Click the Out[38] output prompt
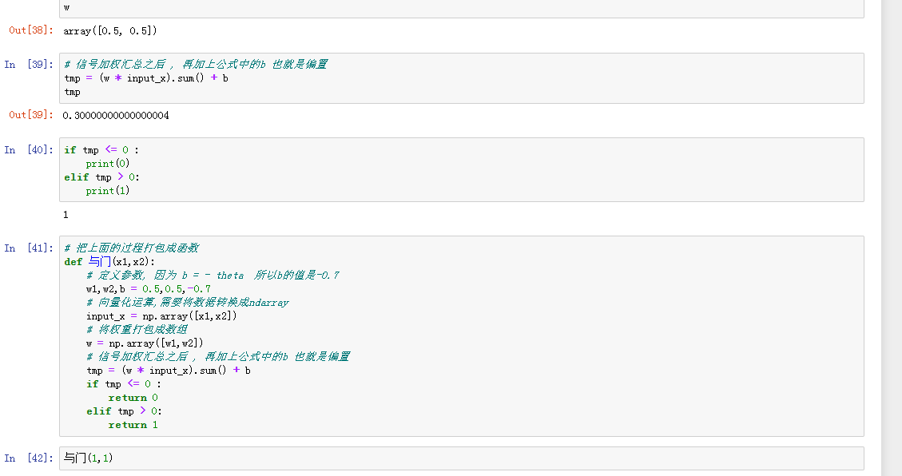The height and width of the screenshot is (476, 902). point(31,30)
